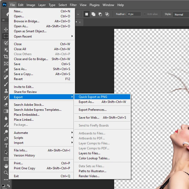The image size is (189, 189).
Task: Click the Home icon in options bar
Action: 7,14
